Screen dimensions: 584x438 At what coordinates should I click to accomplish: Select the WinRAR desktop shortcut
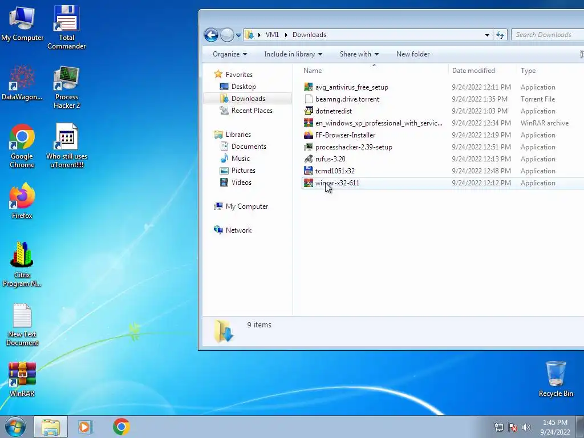(x=22, y=379)
